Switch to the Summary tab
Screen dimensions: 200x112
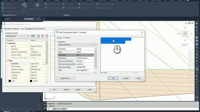[41, 29]
